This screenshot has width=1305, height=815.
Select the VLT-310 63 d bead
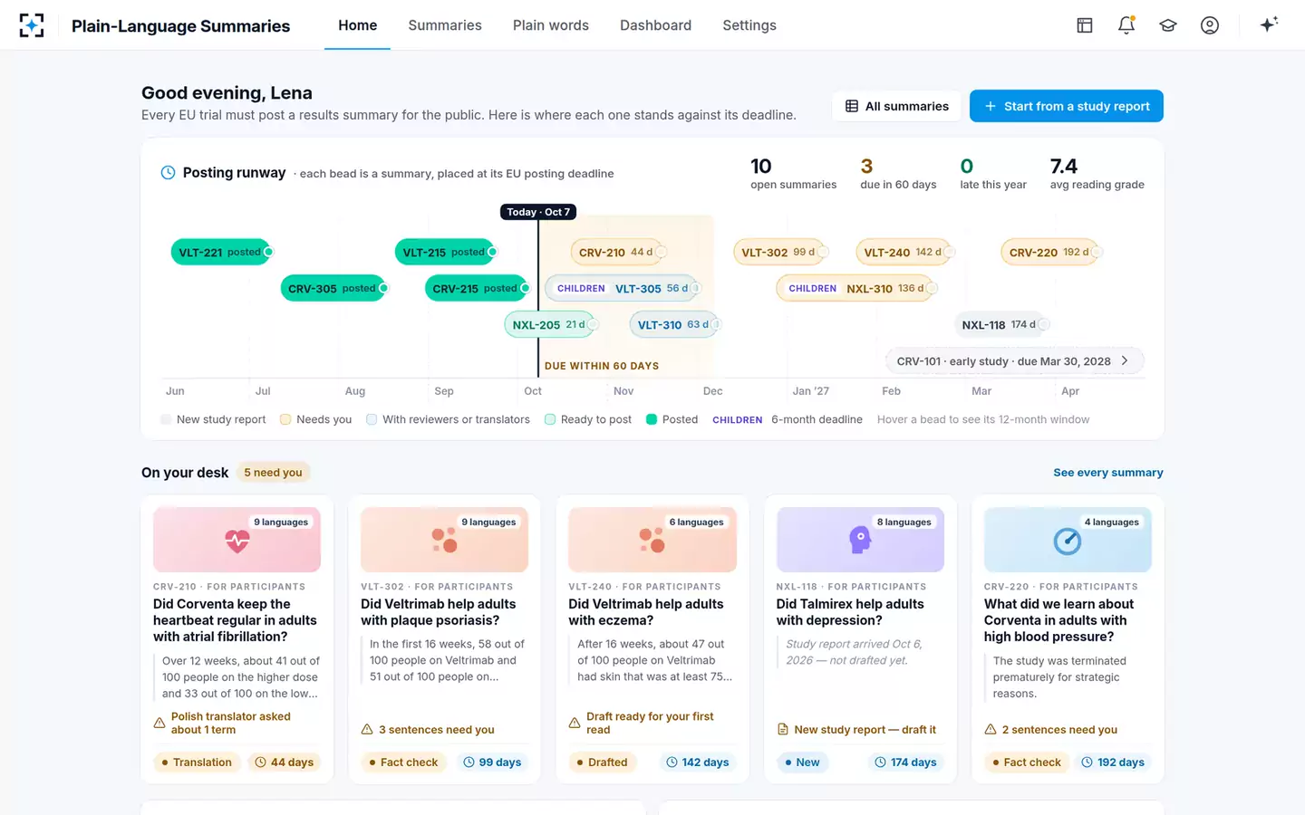coord(675,324)
